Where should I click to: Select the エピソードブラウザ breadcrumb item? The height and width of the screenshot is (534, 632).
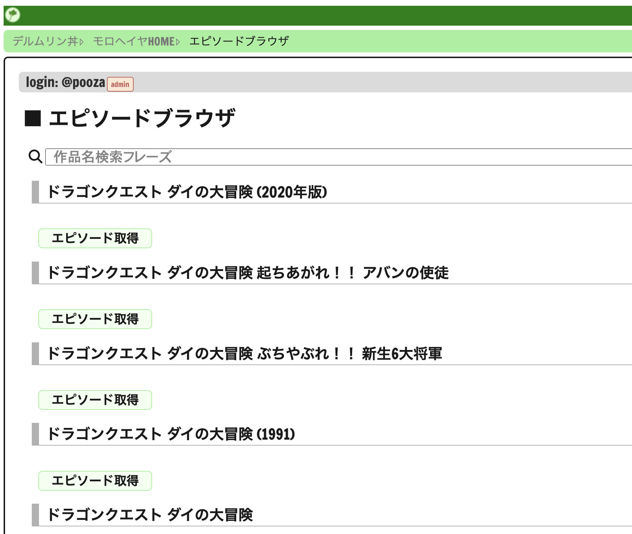coord(239,41)
